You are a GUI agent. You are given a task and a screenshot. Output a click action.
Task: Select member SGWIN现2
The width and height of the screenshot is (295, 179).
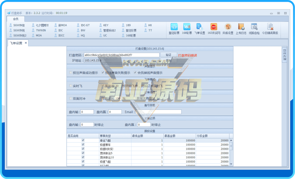pos(18,35)
